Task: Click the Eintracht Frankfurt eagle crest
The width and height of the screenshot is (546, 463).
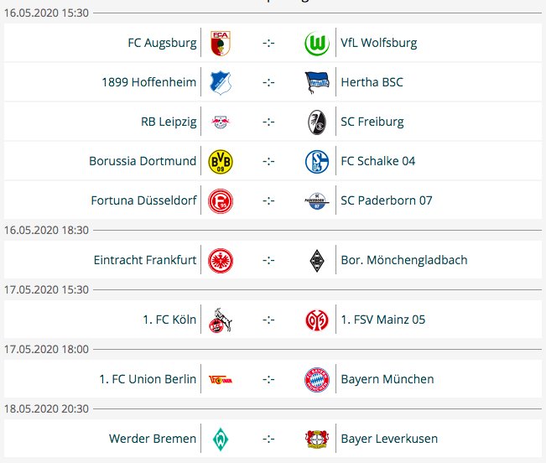Action: [x=220, y=260]
